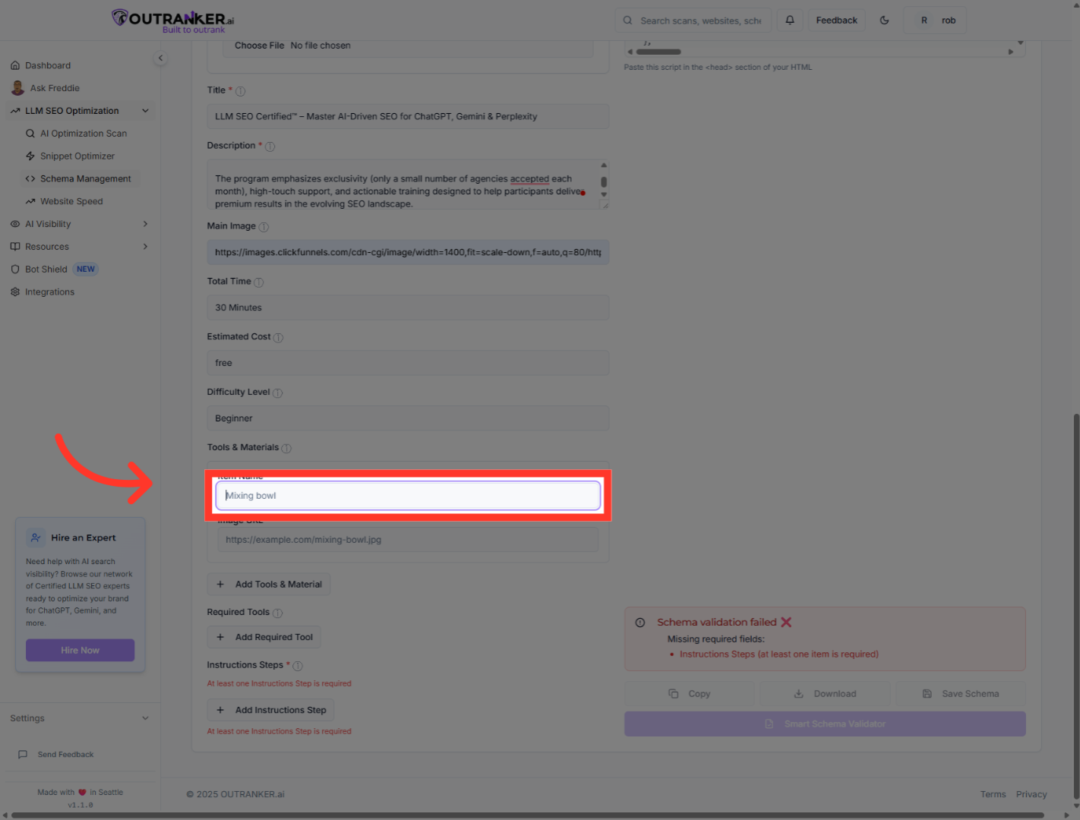The width and height of the screenshot is (1080, 820).
Task: Click the Main Image URL field
Action: pos(408,252)
